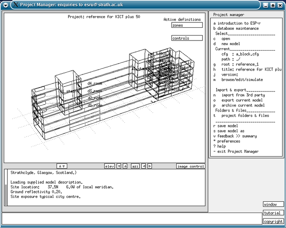Open the controls active definitions box
This screenshot has width=286, height=228.
pos(187,38)
